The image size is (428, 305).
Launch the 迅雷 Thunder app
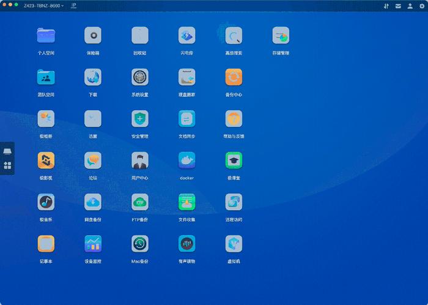93,119
